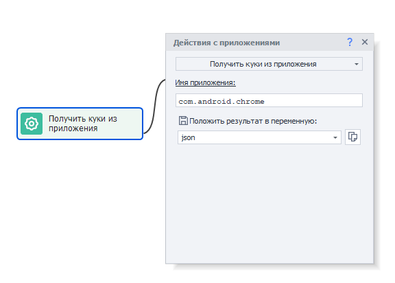Click the floppy disk save icon
Viewport: 395px width, 283px height.
[183, 121]
